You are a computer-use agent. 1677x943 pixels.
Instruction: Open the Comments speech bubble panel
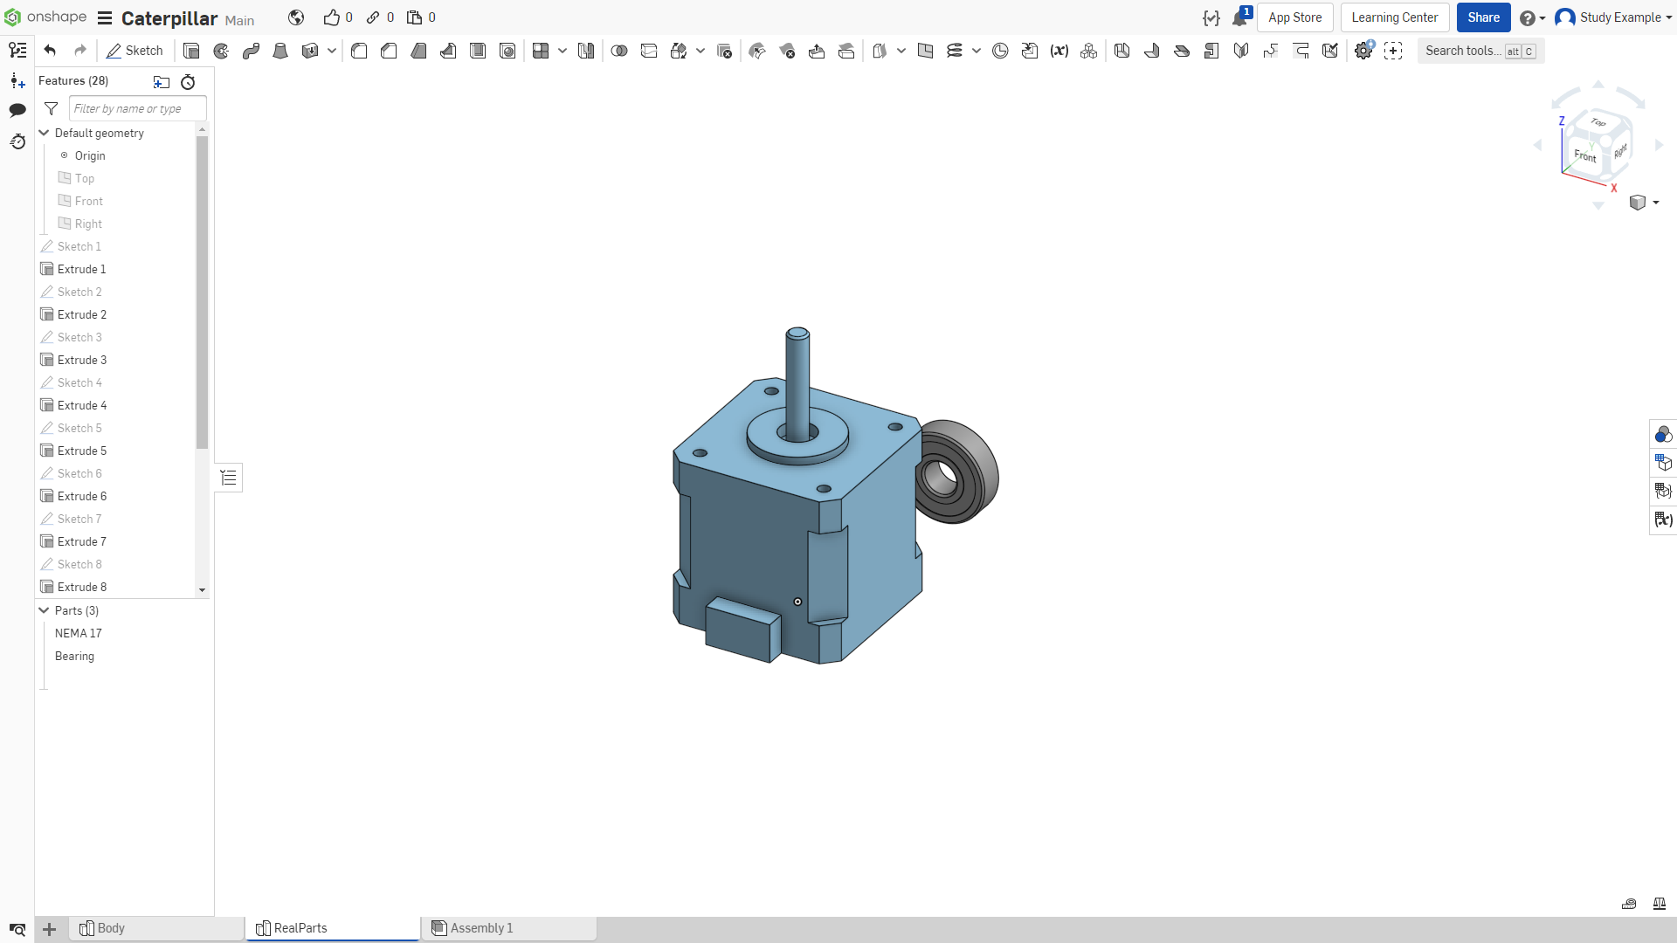tap(17, 110)
